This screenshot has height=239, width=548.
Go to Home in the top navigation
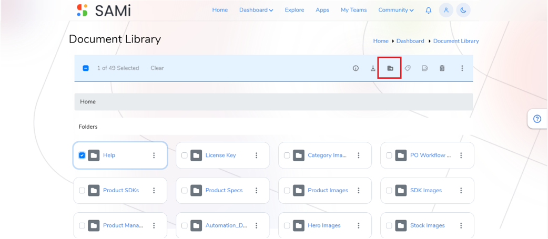(220, 10)
